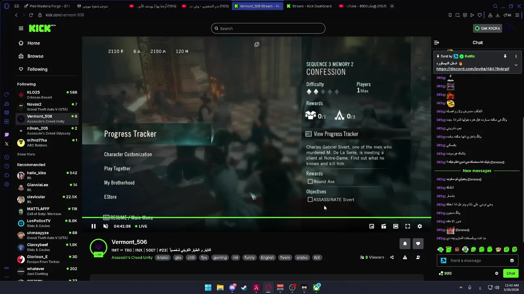
Task: Click the Send a message field
Action: [478, 261]
